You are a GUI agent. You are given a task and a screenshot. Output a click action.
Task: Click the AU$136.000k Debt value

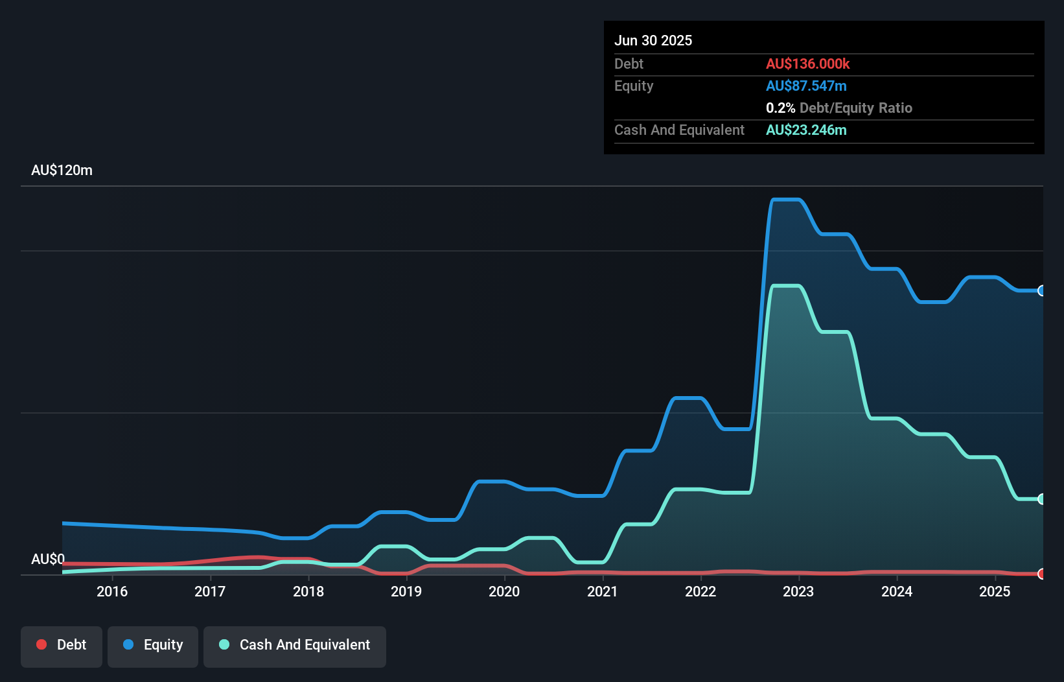tap(808, 64)
